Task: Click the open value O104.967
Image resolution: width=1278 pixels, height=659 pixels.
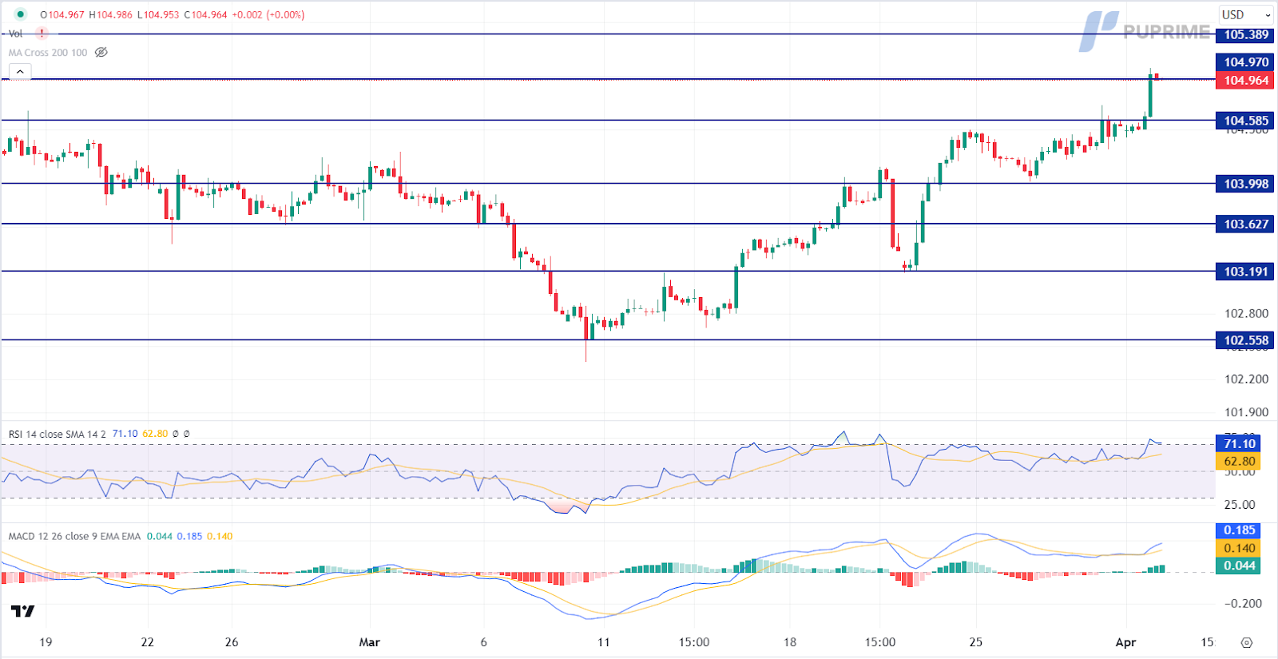Action: click(x=62, y=14)
